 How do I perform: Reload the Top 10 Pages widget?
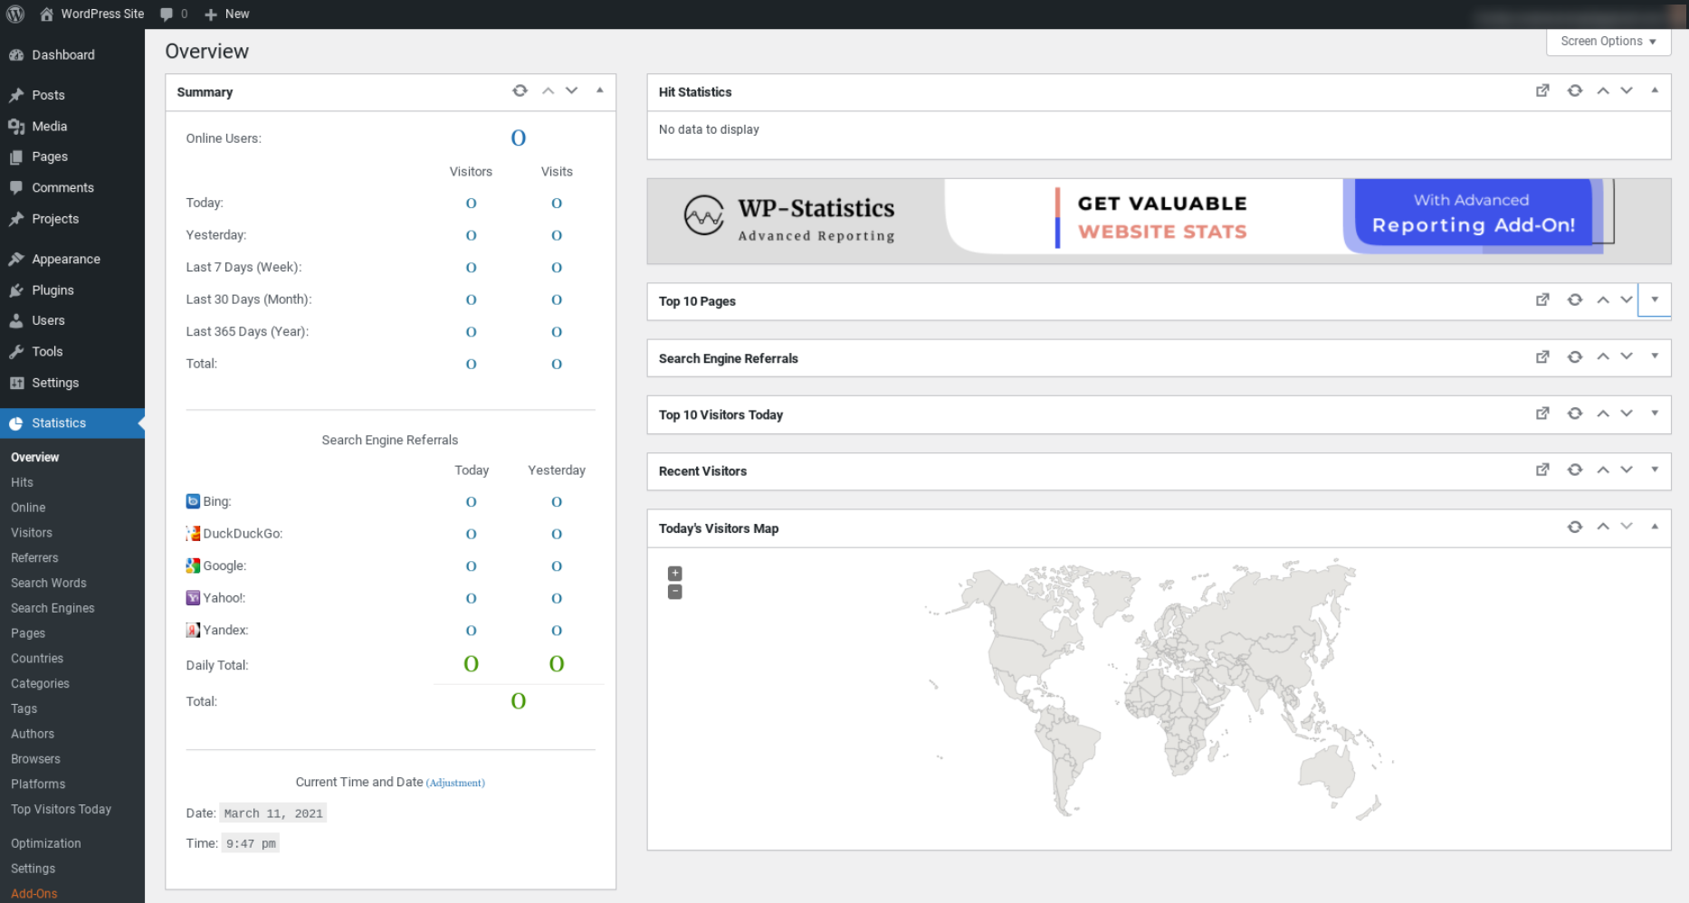(x=1575, y=299)
